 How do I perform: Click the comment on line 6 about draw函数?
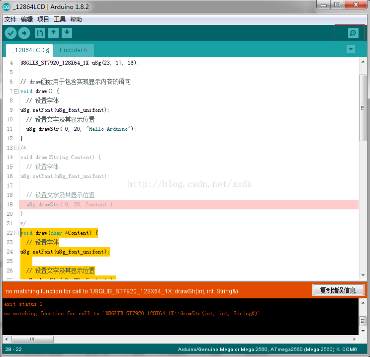pos(76,82)
